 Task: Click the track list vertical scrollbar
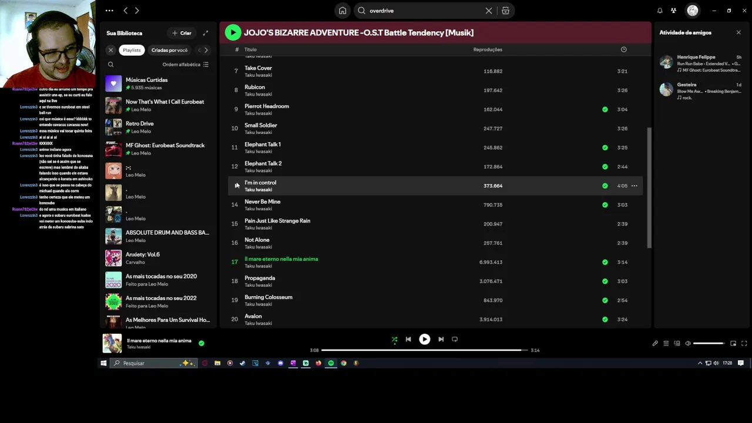(x=649, y=188)
